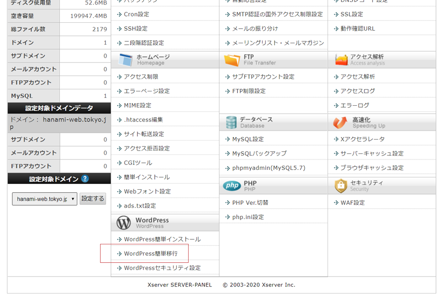Click the FTP folder icon
Image resolution: width=448 pixels, height=295 pixels.
pyautogui.click(x=232, y=60)
